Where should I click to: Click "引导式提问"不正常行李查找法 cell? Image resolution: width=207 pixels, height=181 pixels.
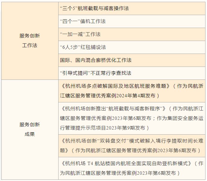point(132,73)
